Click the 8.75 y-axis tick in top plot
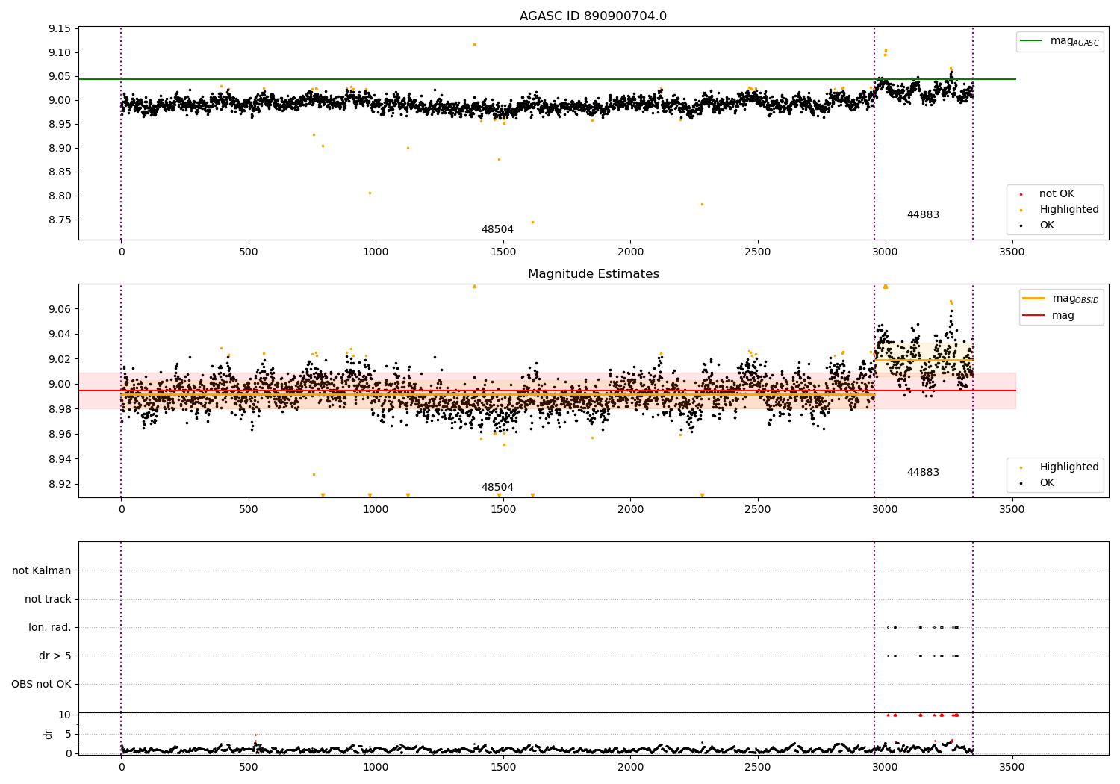This screenshot has height=784, width=1120. tap(60, 220)
